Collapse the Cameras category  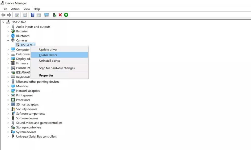point(8,40)
